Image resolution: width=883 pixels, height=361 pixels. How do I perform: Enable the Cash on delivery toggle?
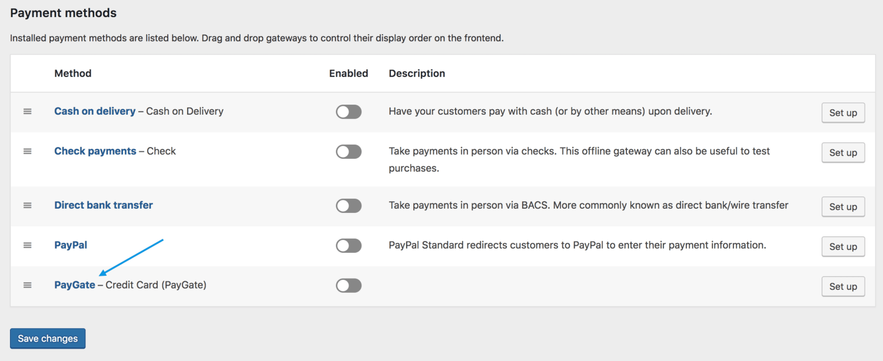(x=348, y=112)
